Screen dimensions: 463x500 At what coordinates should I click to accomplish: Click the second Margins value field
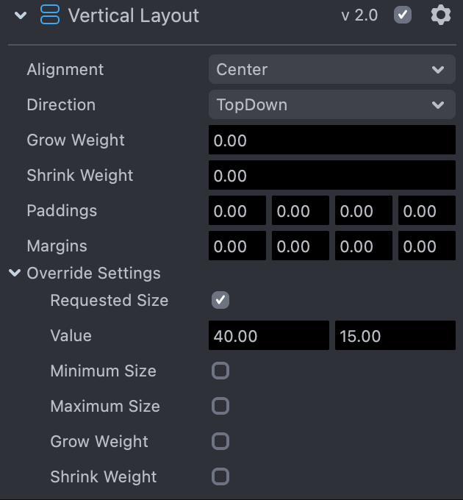tap(301, 246)
